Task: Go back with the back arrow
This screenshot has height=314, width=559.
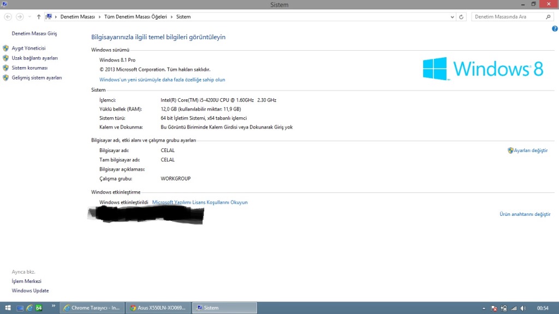Action: tap(8, 17)
